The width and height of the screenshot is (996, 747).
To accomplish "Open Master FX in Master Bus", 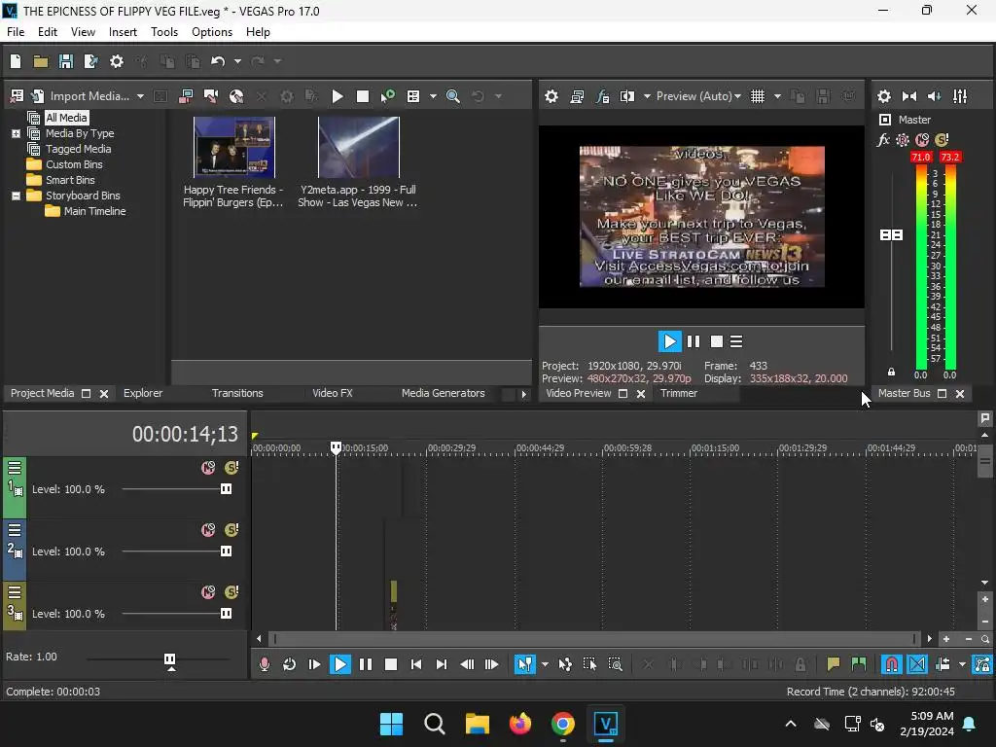I will [x=883, y=140].
